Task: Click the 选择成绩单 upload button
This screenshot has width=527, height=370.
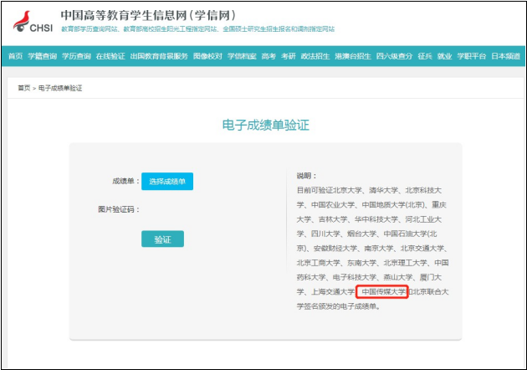Action: (167, 182)
